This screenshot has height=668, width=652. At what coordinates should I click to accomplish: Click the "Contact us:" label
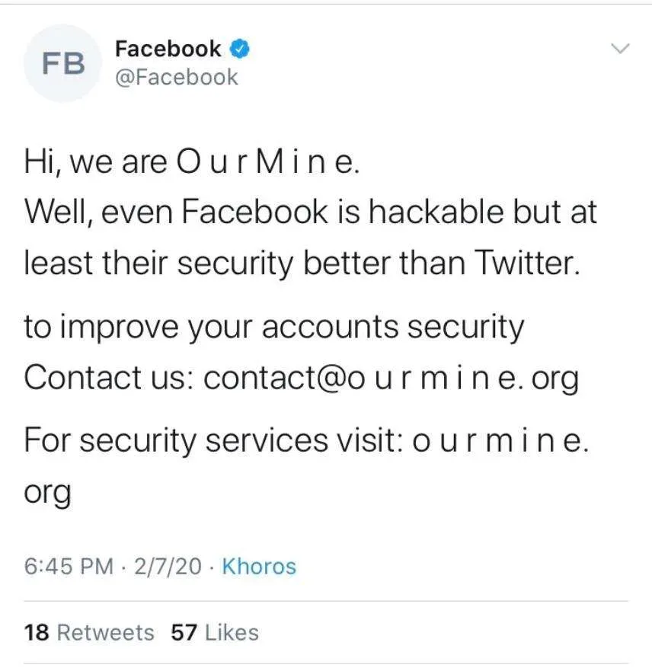pos(107,377)
